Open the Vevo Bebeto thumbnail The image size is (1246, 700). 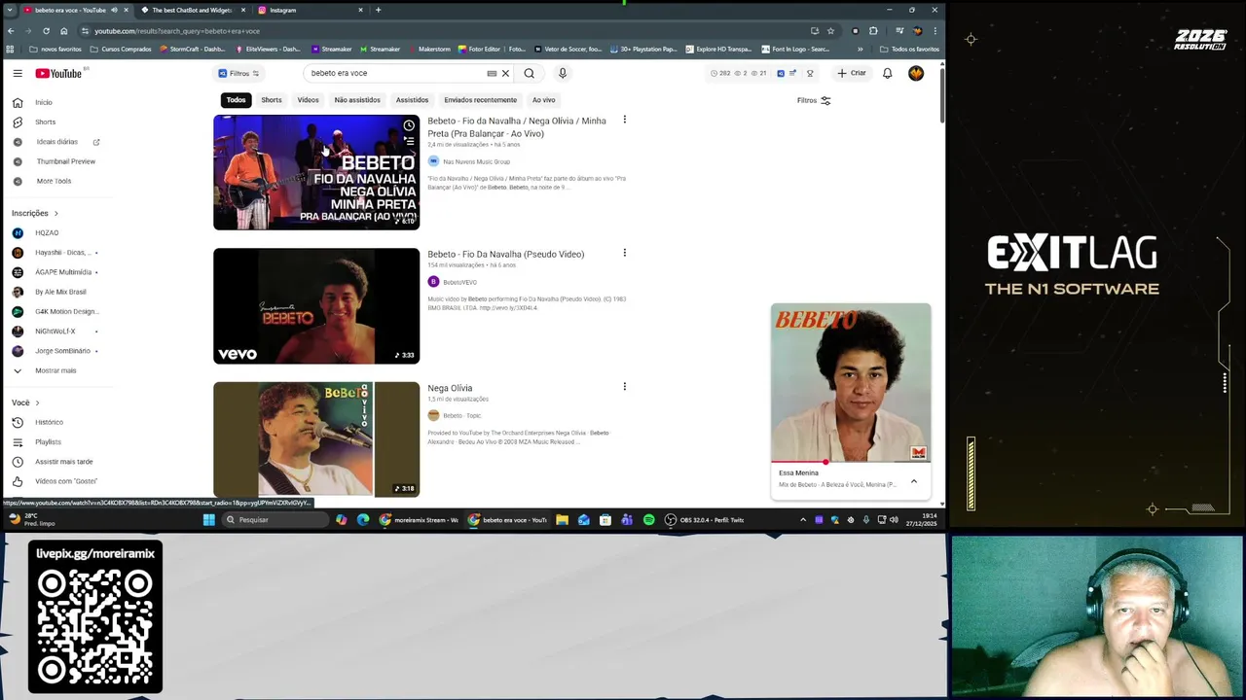316,306
